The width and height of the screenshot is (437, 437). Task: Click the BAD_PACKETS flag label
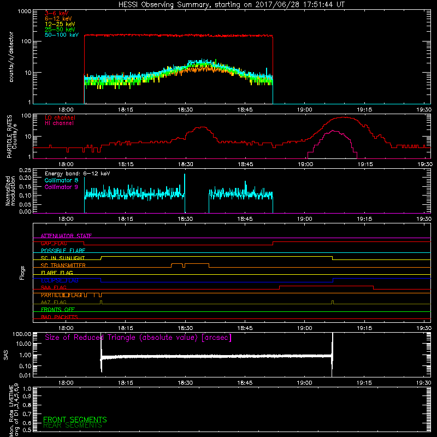point(60,317)
